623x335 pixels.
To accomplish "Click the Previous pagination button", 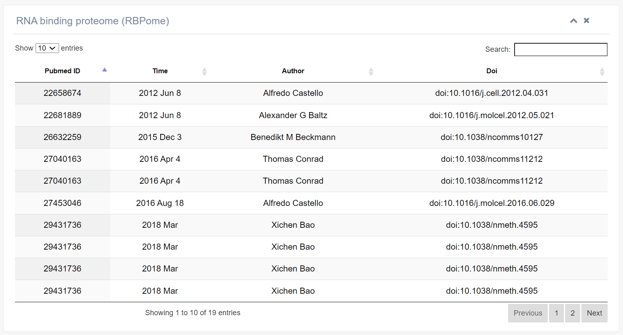I will (528, 313).
